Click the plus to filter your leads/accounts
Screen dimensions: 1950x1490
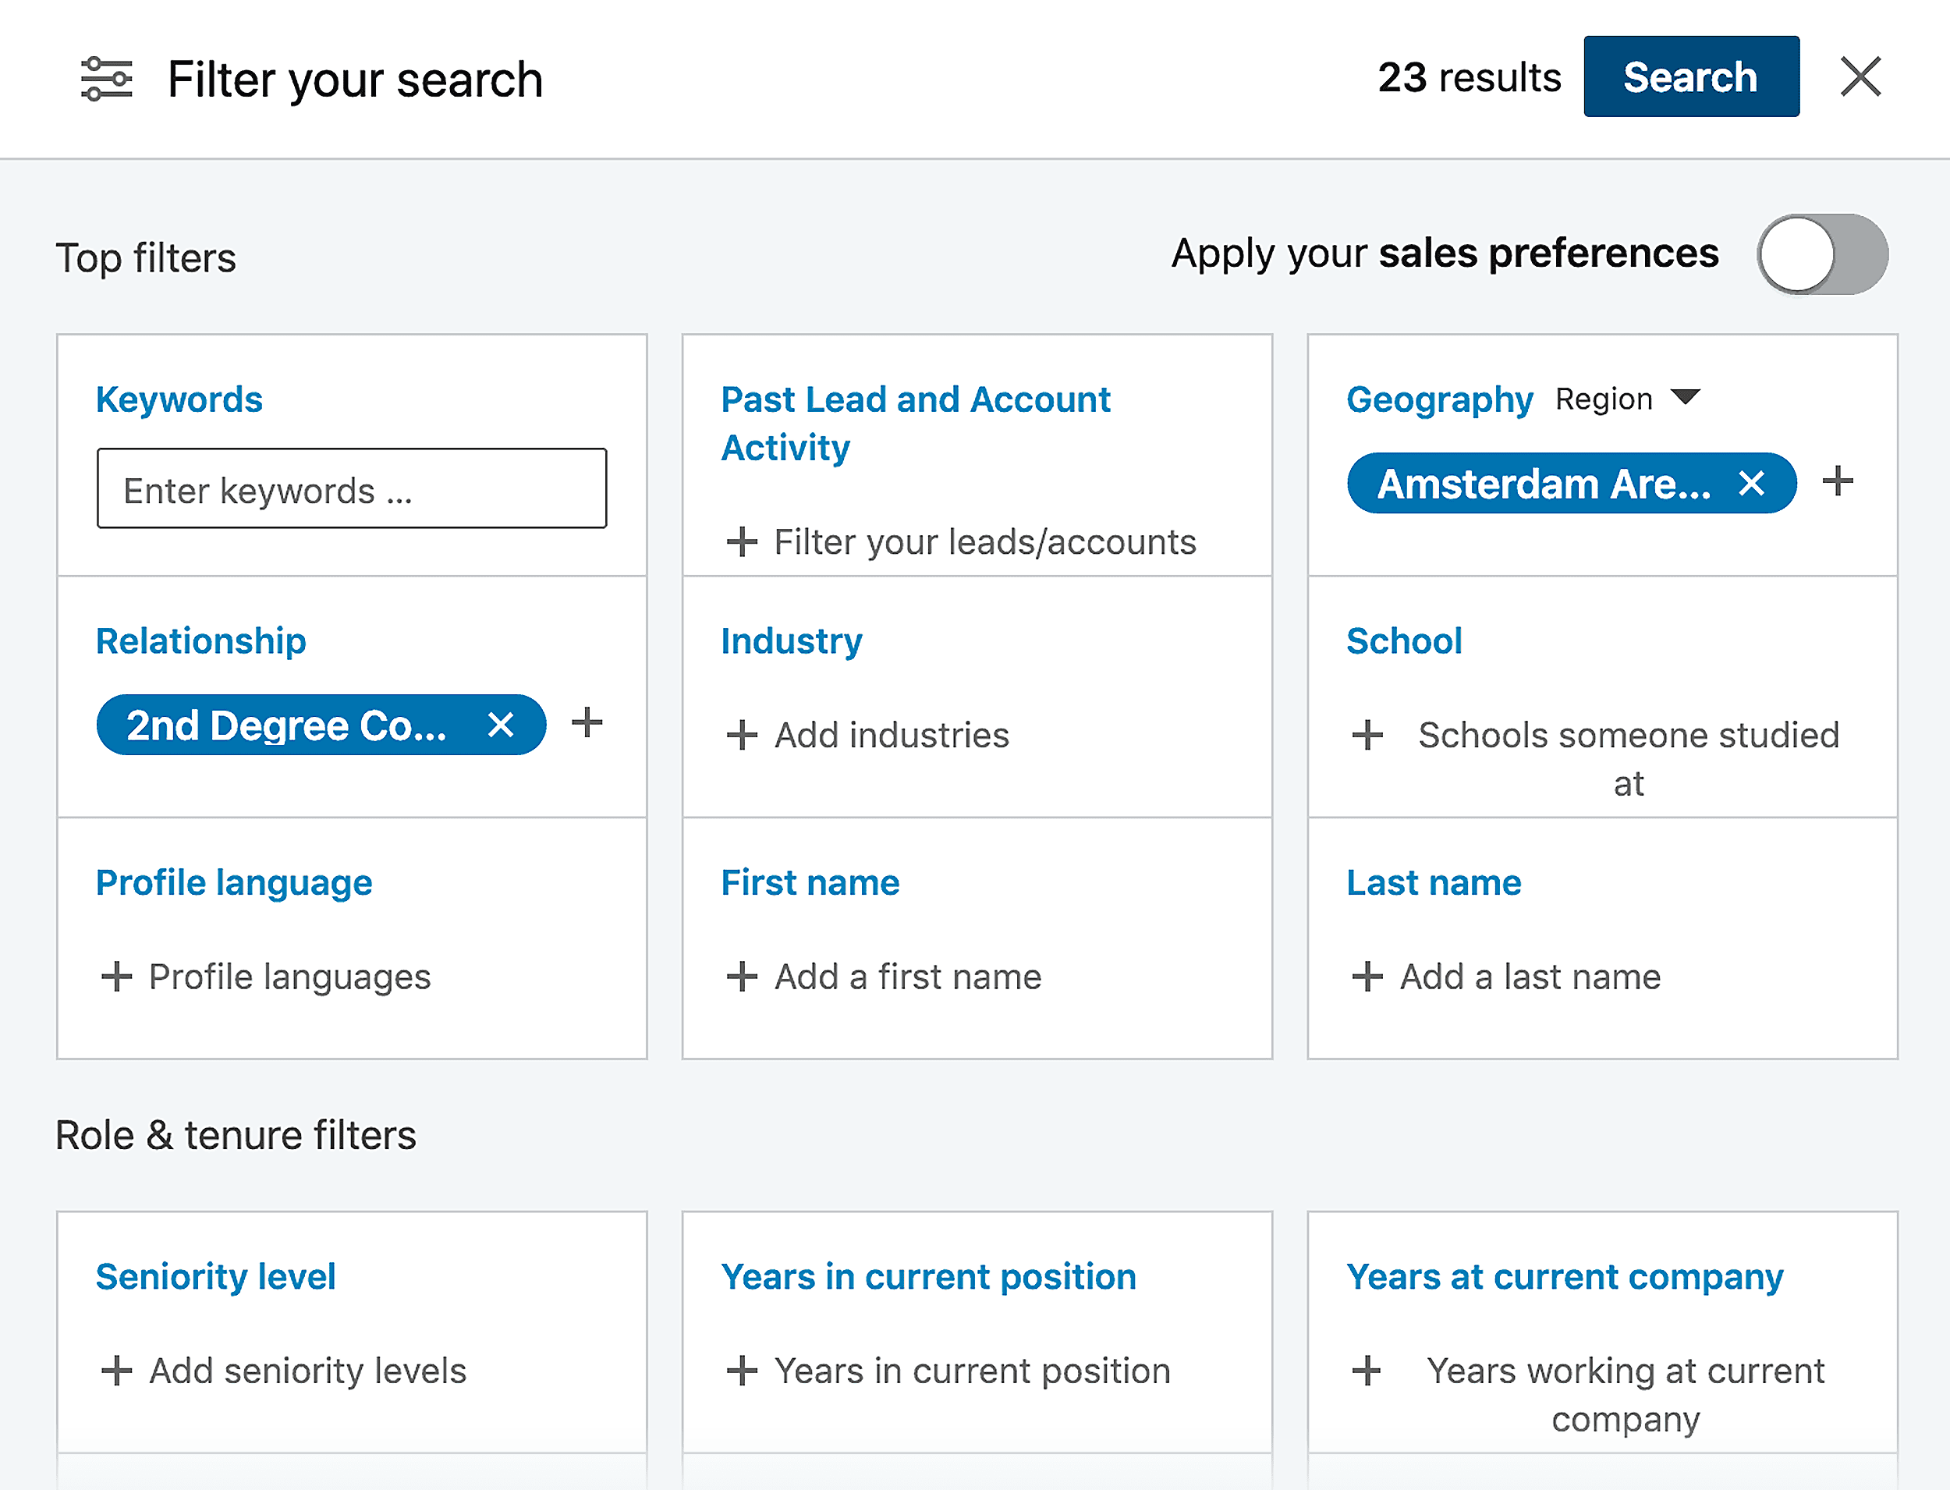pos(743,542)
